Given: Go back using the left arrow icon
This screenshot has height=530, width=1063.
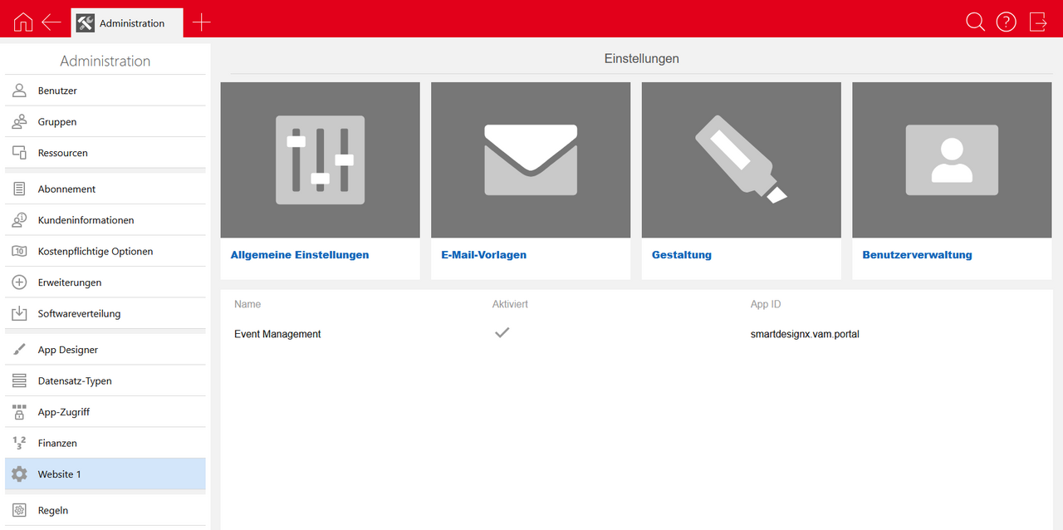Looking at the screenshot, I should pos(51,22).
